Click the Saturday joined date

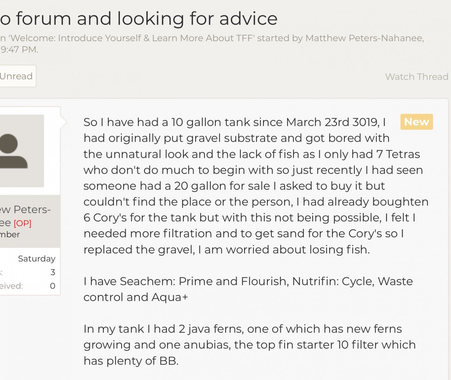tap(37, 259)
